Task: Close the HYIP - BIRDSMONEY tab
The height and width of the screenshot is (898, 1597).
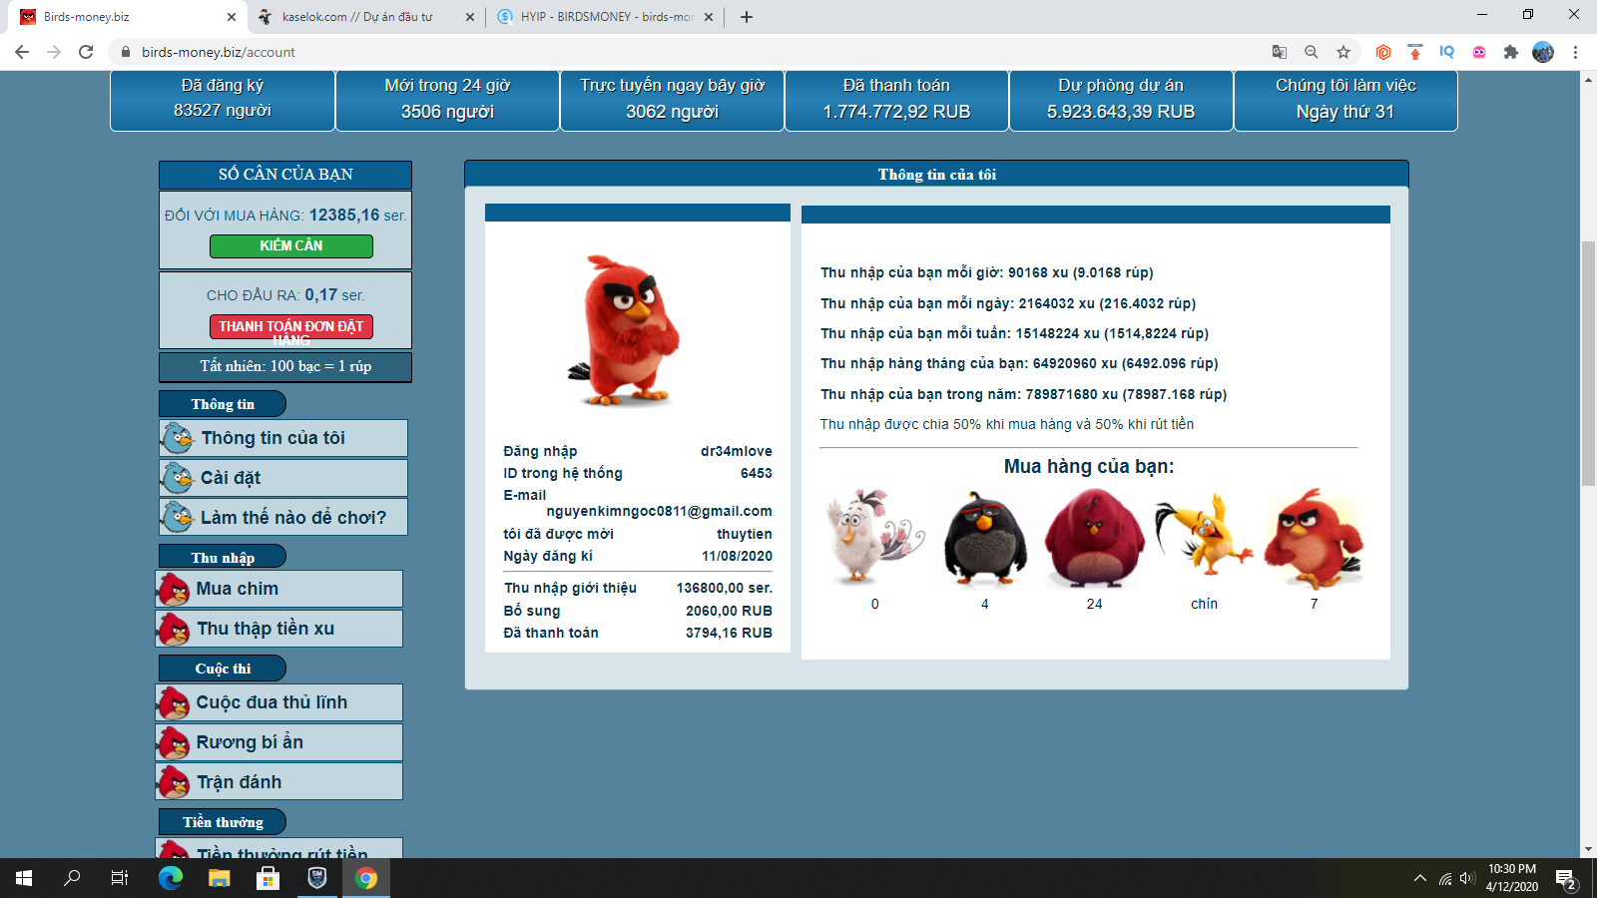Action: point(709,17)
